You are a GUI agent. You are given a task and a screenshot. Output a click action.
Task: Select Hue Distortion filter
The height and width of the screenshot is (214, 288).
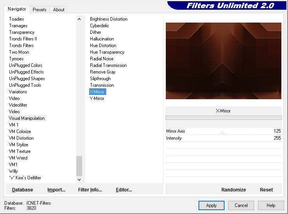point(103,46)
